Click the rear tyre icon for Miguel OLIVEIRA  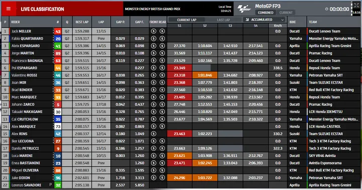tap(162, 170)
